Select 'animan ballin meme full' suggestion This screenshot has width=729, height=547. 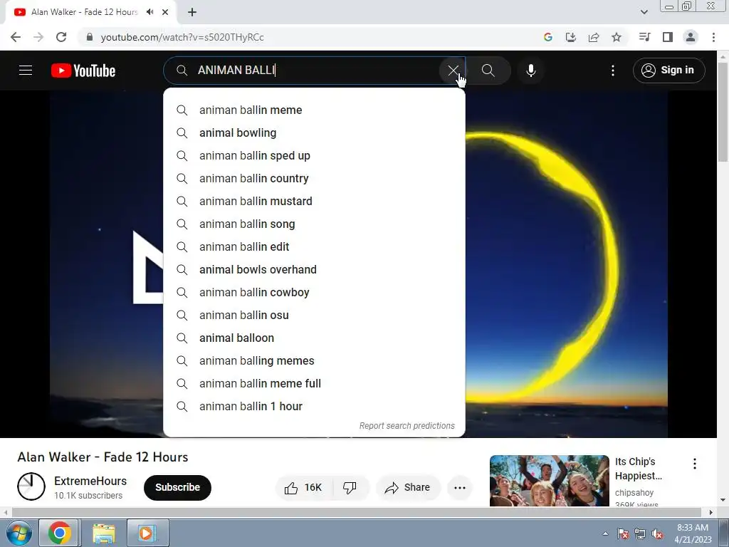pyautogui.click(x=314, y=384)
